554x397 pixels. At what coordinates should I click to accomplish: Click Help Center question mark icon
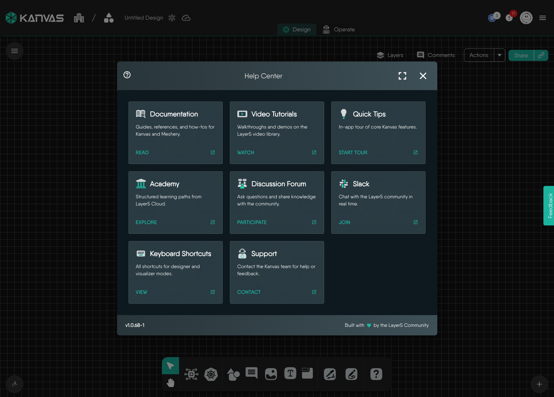[127, 75]
